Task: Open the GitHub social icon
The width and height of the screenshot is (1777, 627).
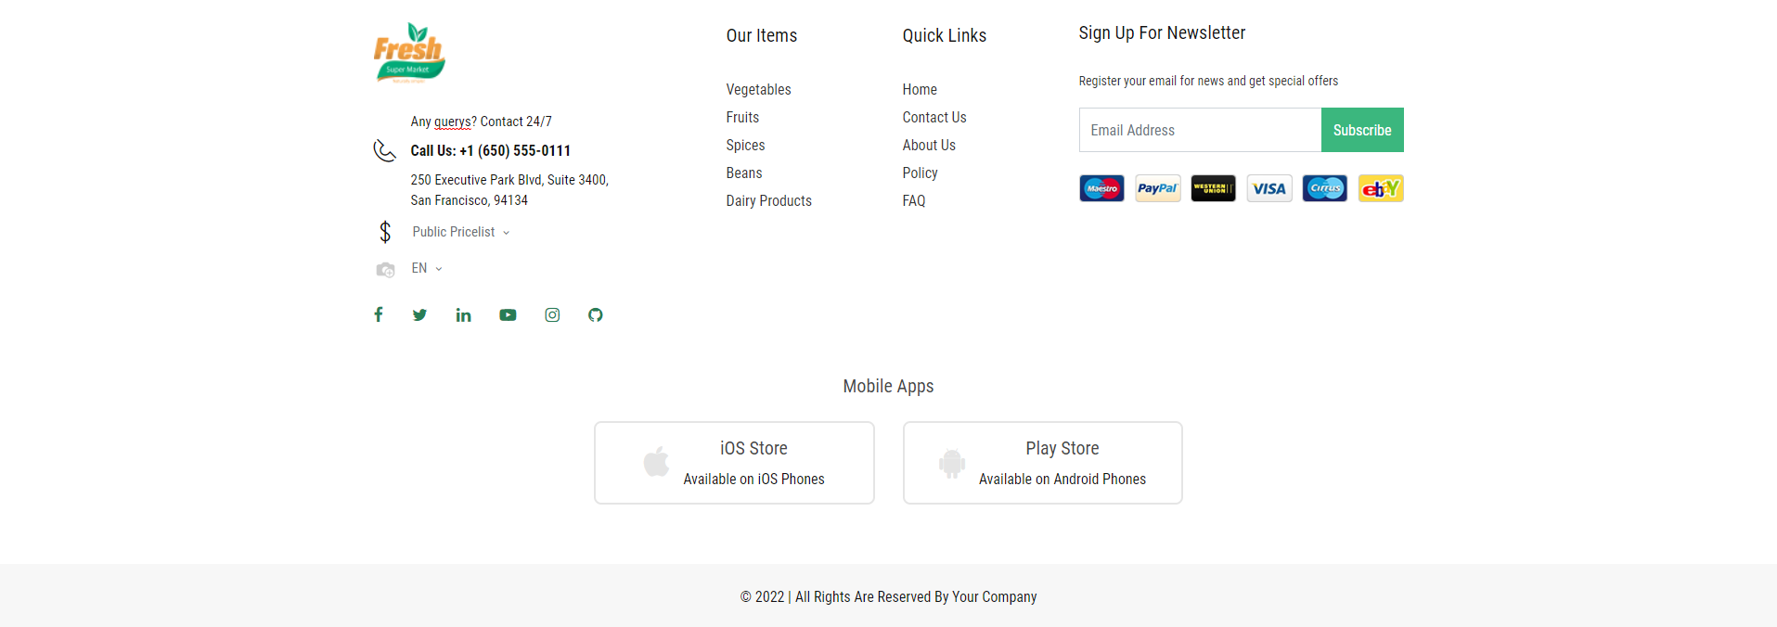Action: point(596,315)
